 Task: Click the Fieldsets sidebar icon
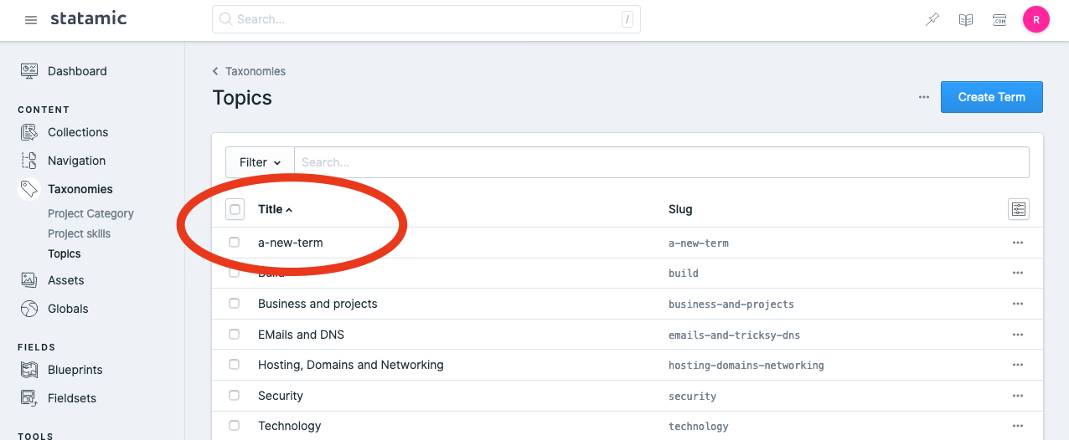pos(29,398)
